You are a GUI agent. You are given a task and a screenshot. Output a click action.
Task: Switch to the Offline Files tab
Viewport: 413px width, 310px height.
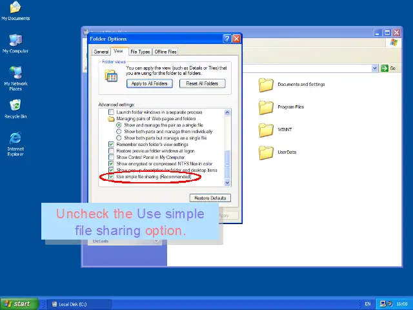(165, 52)
